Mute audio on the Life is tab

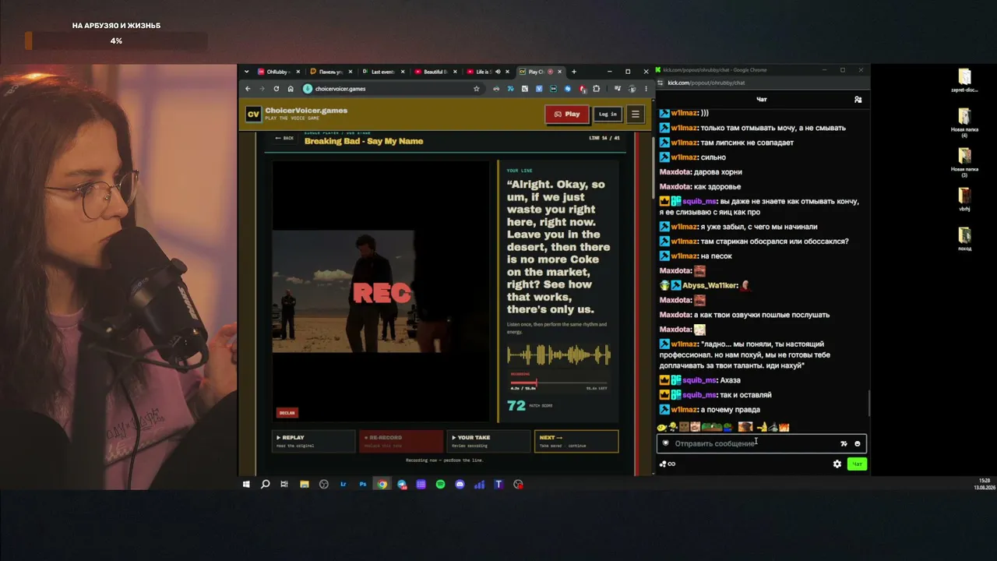[x=497, y=72]
